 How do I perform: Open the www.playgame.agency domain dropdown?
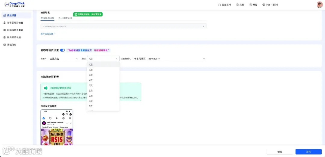pos(124,26)
